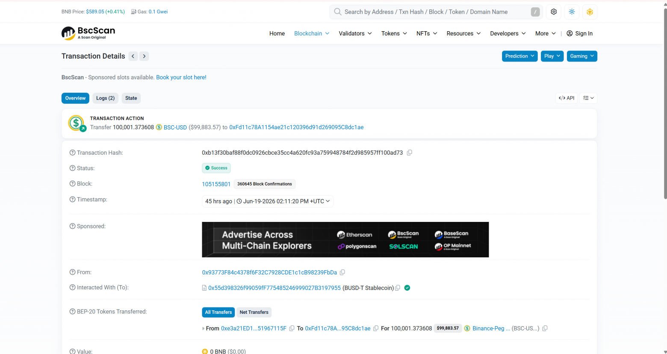Go to Home in navigation
667x354 pixels.
(x=277, y=33)
